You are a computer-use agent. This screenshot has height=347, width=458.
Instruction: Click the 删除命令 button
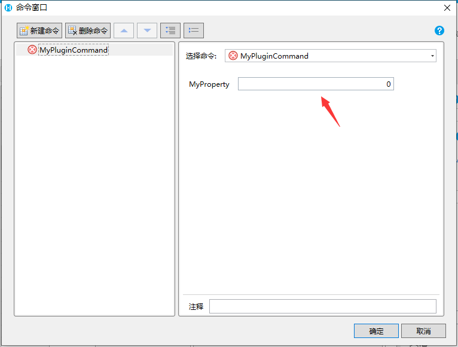[x=88, y=31]
